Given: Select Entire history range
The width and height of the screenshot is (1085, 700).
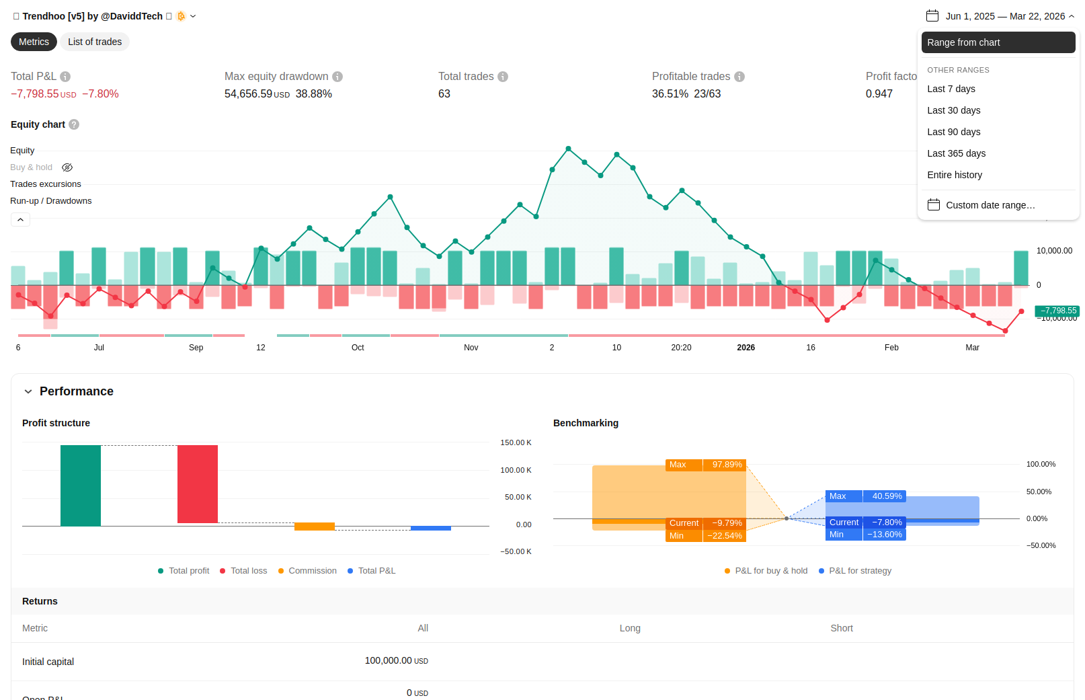Looking at the screenshot, I should click(x=955, y=175).
